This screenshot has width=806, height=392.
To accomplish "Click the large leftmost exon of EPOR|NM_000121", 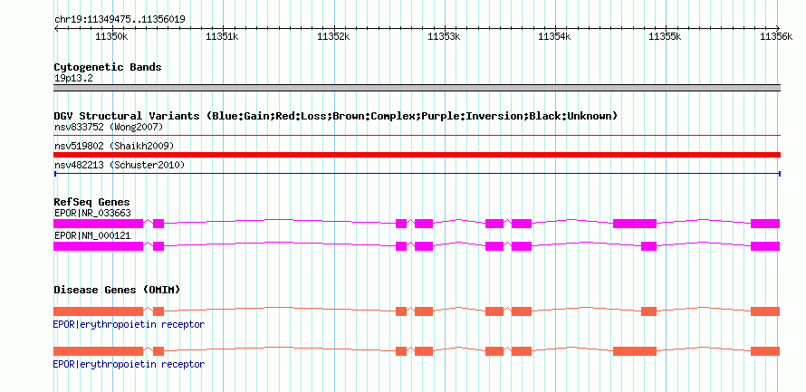I will click(x=98, y=246).
